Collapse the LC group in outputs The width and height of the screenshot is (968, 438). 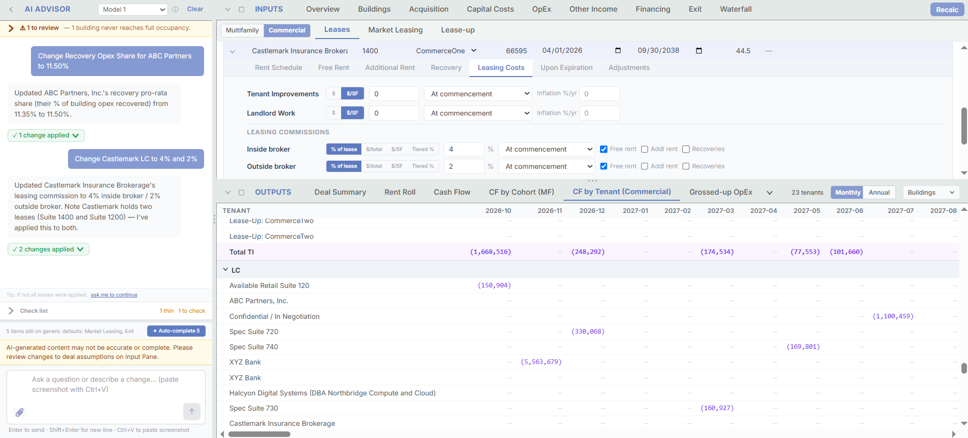pos(225,270)
